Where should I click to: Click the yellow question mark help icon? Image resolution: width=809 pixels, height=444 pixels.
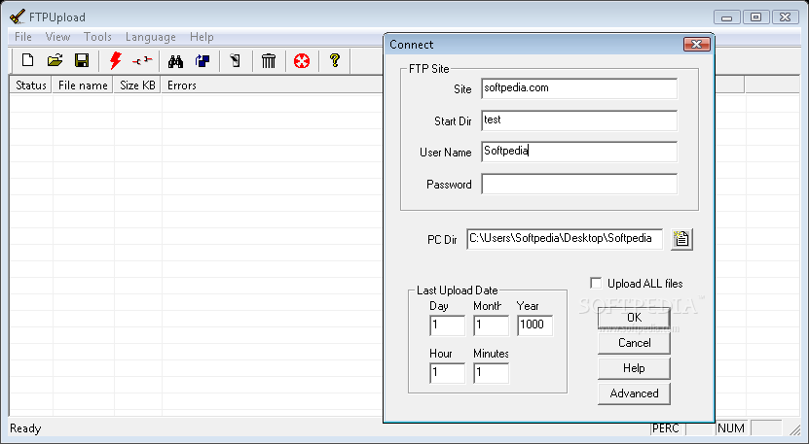tap(335, 61)
